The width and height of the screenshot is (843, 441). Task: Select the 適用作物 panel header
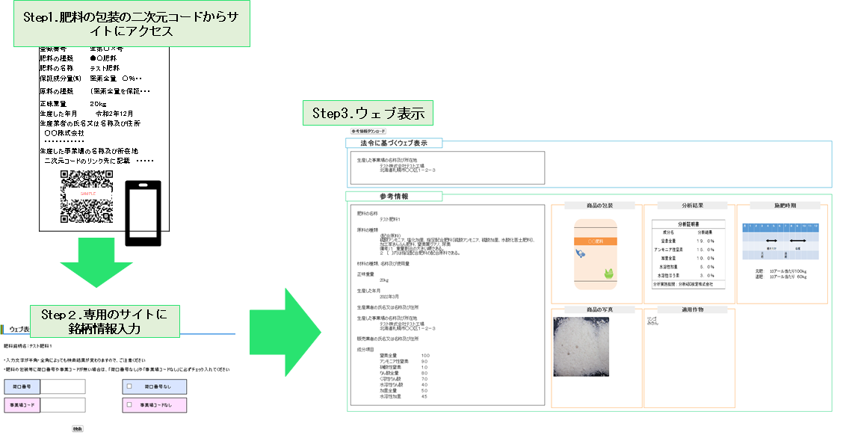(x=694, y=309)
